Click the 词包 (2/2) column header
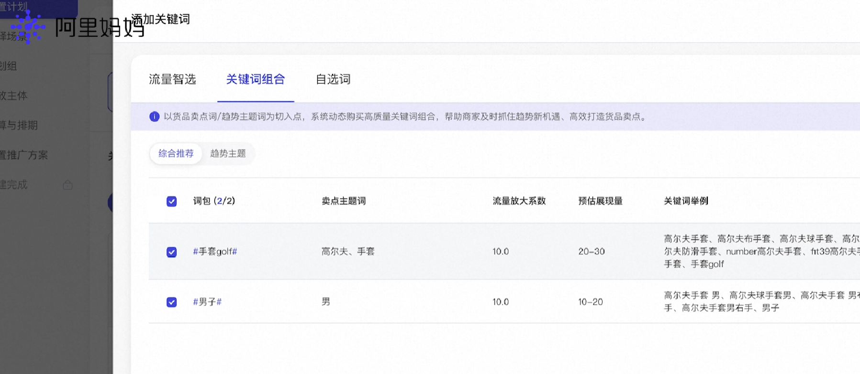 pyautogui.click(x=214, y=201)
